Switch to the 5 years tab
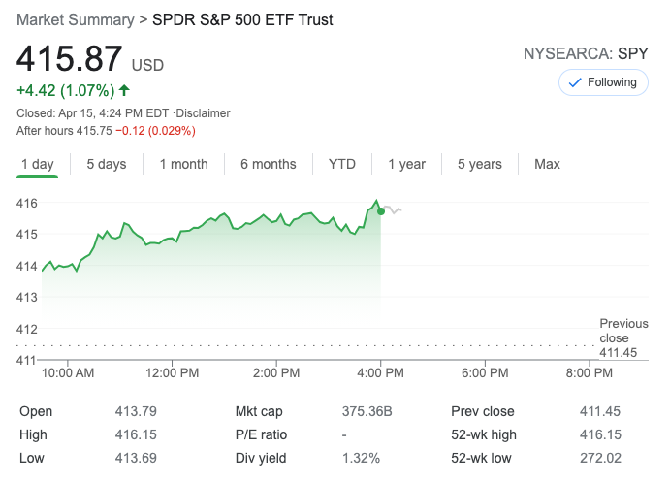This screenshot has width=670, height=482. pyautogui.click(x=480, y=164)
